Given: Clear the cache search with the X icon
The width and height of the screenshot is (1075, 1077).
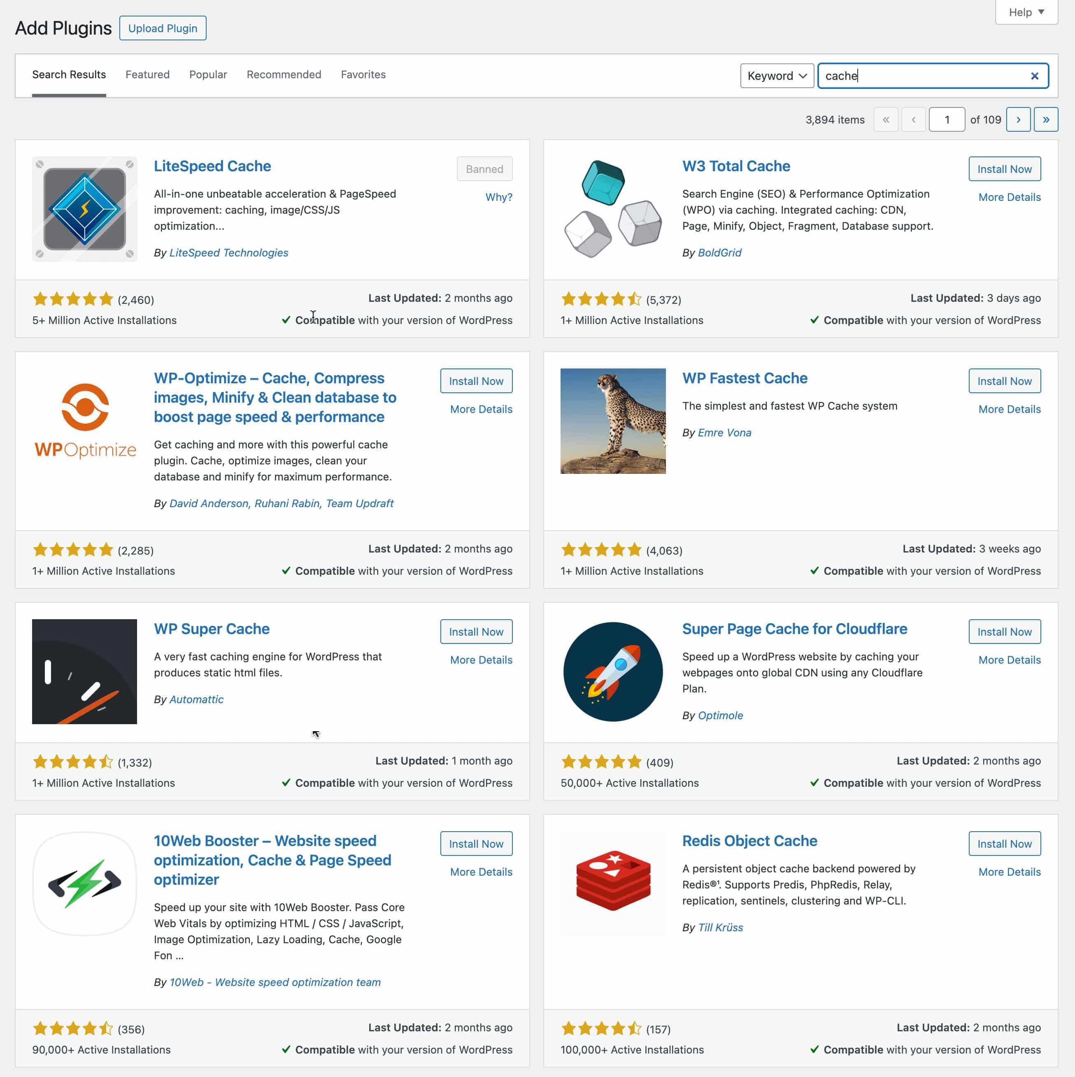Looking at the screenshot, I should click(x=1034, y=76).
